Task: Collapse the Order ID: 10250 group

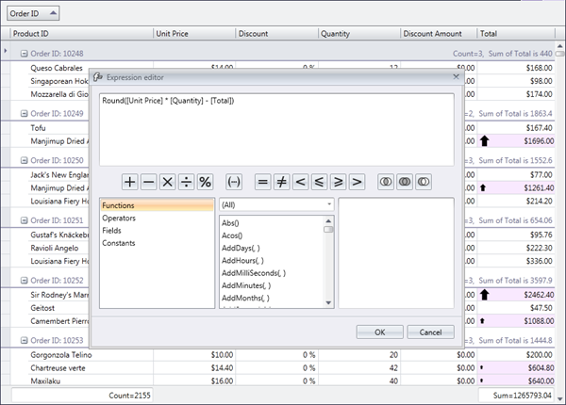Action: click(24, 160)
